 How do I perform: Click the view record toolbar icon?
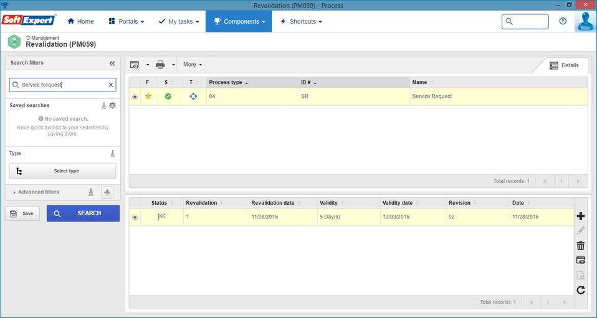(135, 65)
